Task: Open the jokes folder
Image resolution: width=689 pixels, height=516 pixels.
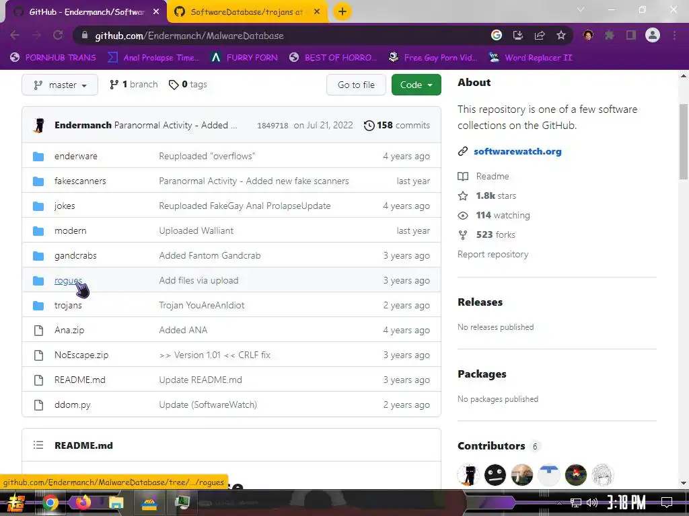Action: click(65, 206)
